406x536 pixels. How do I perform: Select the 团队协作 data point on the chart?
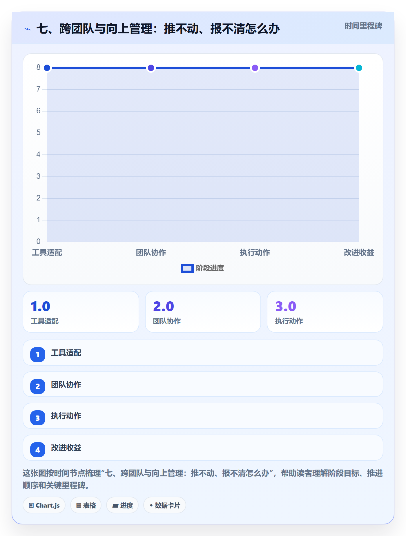[x=151, y=68]
